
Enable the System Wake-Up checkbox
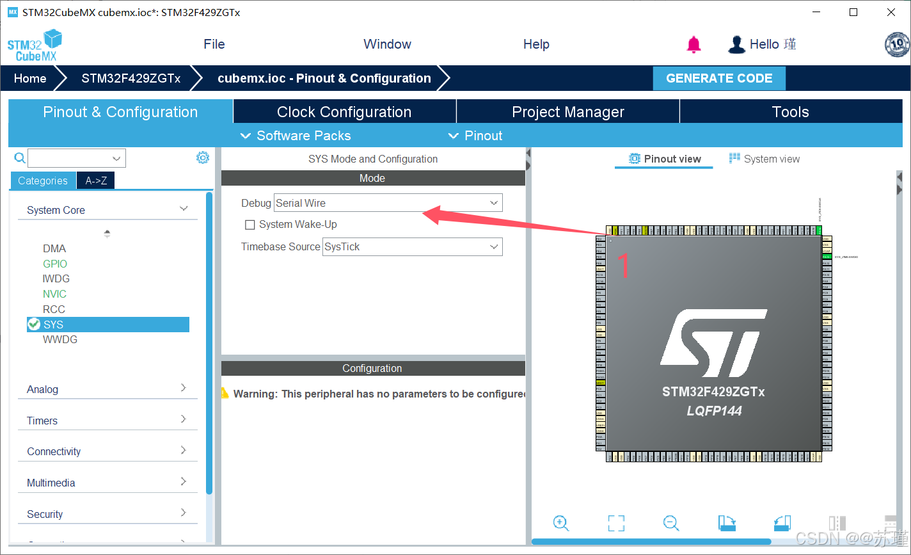(250, 225)
